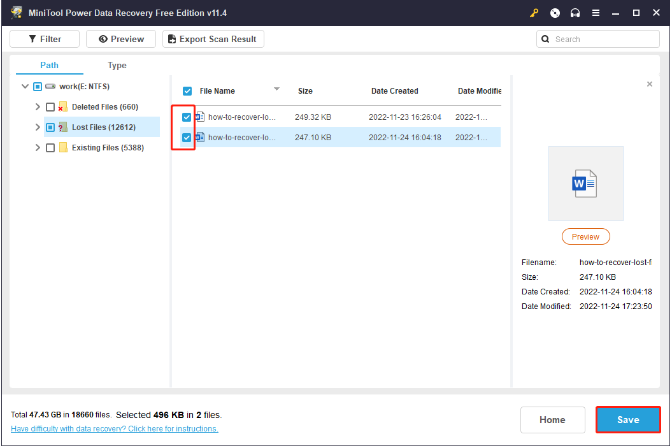
Task: Close the preview panel with X
Action: [650, 84]
